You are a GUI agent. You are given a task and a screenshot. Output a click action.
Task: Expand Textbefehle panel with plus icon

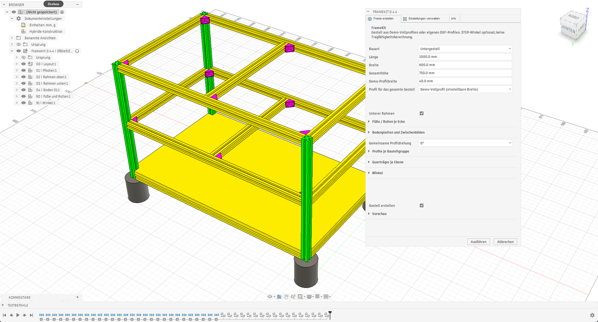point(3,305)
